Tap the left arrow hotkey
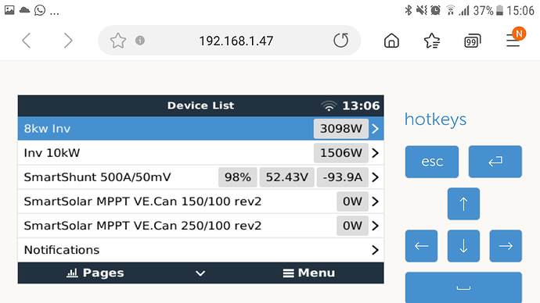The image size is (540, 303). (x=422, y=246)
